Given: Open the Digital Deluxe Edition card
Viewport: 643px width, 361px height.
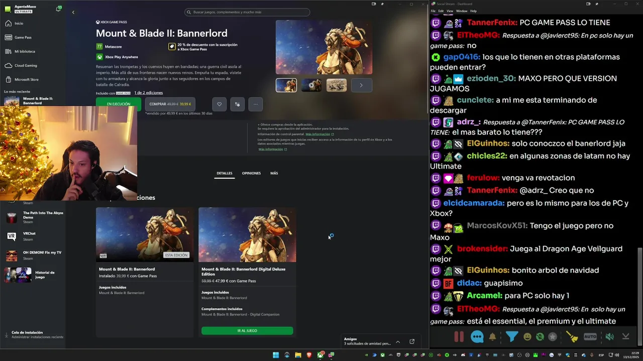Looking at the screenshot, I should tap(247, 272).
